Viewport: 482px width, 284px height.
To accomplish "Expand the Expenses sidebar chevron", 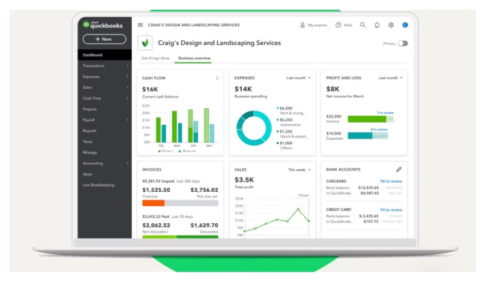I will (x=127, y=77).
